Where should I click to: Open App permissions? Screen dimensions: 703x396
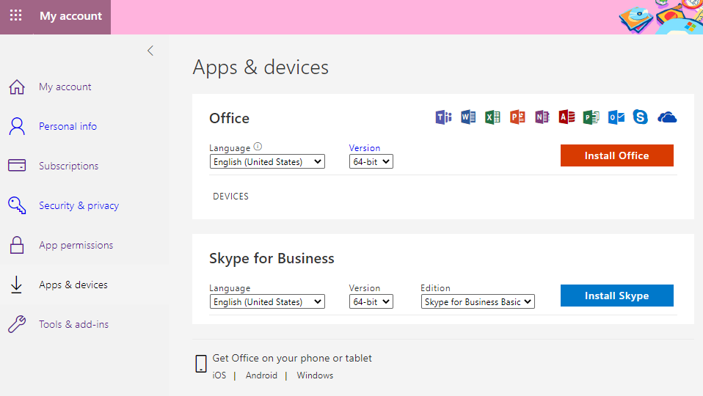click(x=76, y=246)
